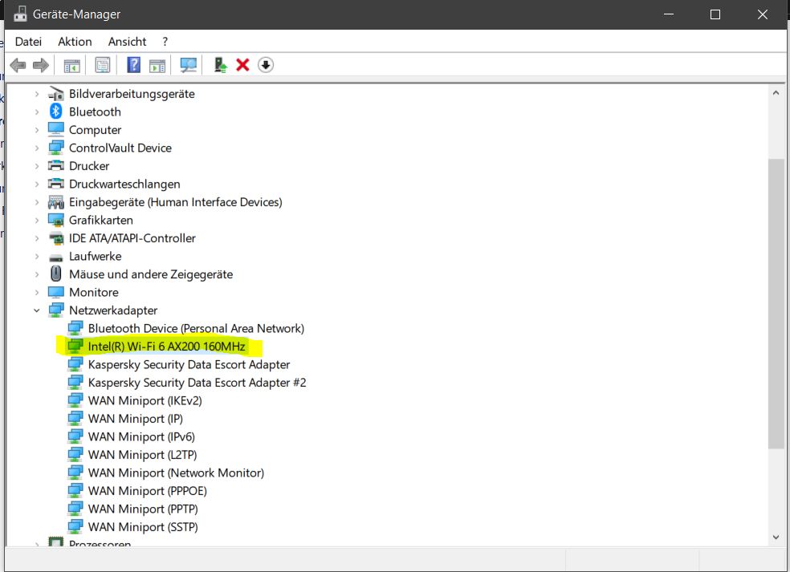This screenshot has width=790, height=572.
Task: Expand the Laufwerke tree node
Action: [x=37, y=256]
